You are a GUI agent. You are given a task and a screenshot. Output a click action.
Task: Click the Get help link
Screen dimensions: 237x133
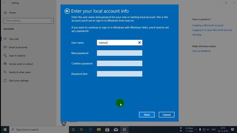[x=197, y=35]
